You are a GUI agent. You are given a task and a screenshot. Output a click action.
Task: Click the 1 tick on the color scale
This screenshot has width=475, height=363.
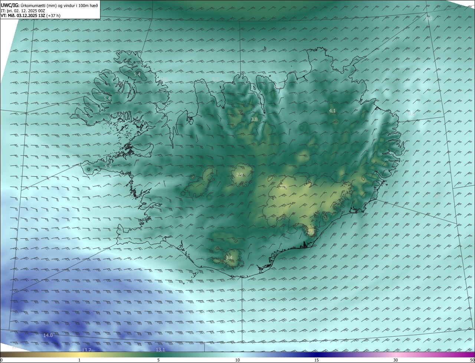coord(79,360)
